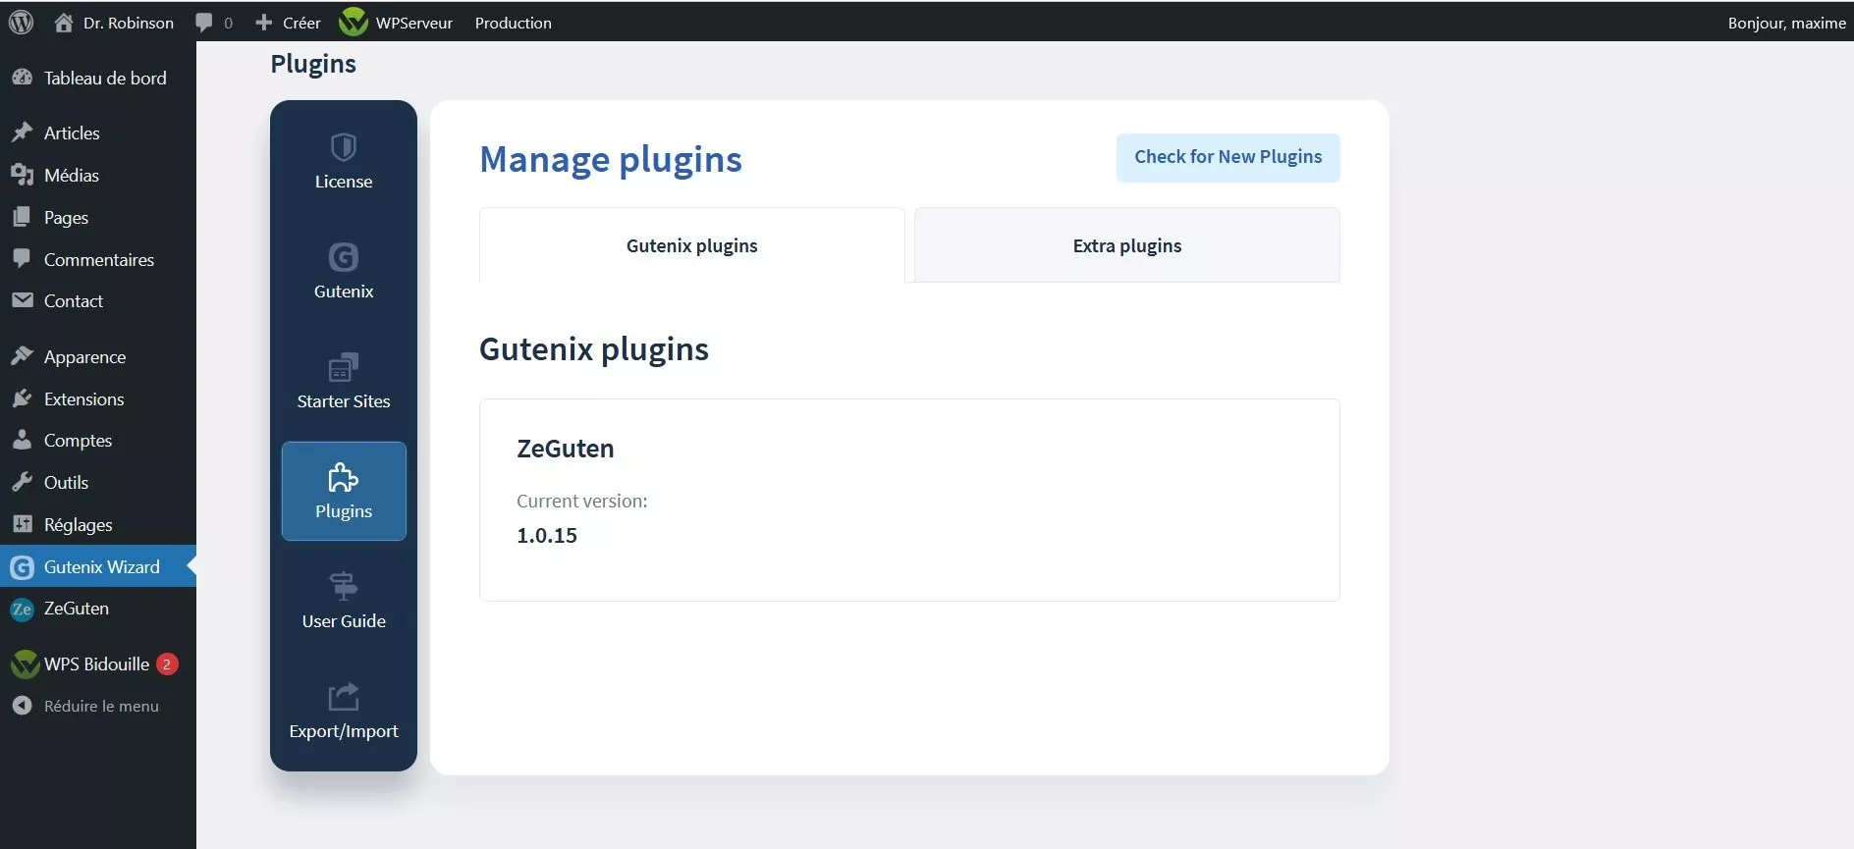
Task: Click the User Guide label
Action: pyautogui.click(x=344, y=621)
